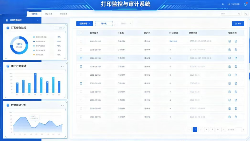Click the edit icon in the ninth table row
This screenshot has width=250, height=141.
pos(230,108)
